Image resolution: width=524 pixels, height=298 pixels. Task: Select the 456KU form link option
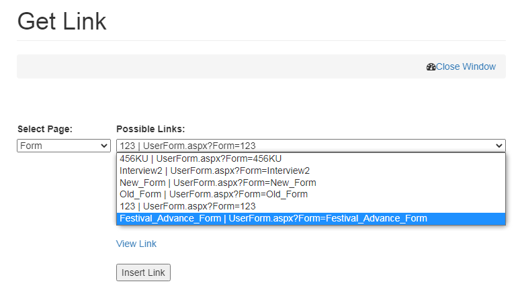[200, 159]
